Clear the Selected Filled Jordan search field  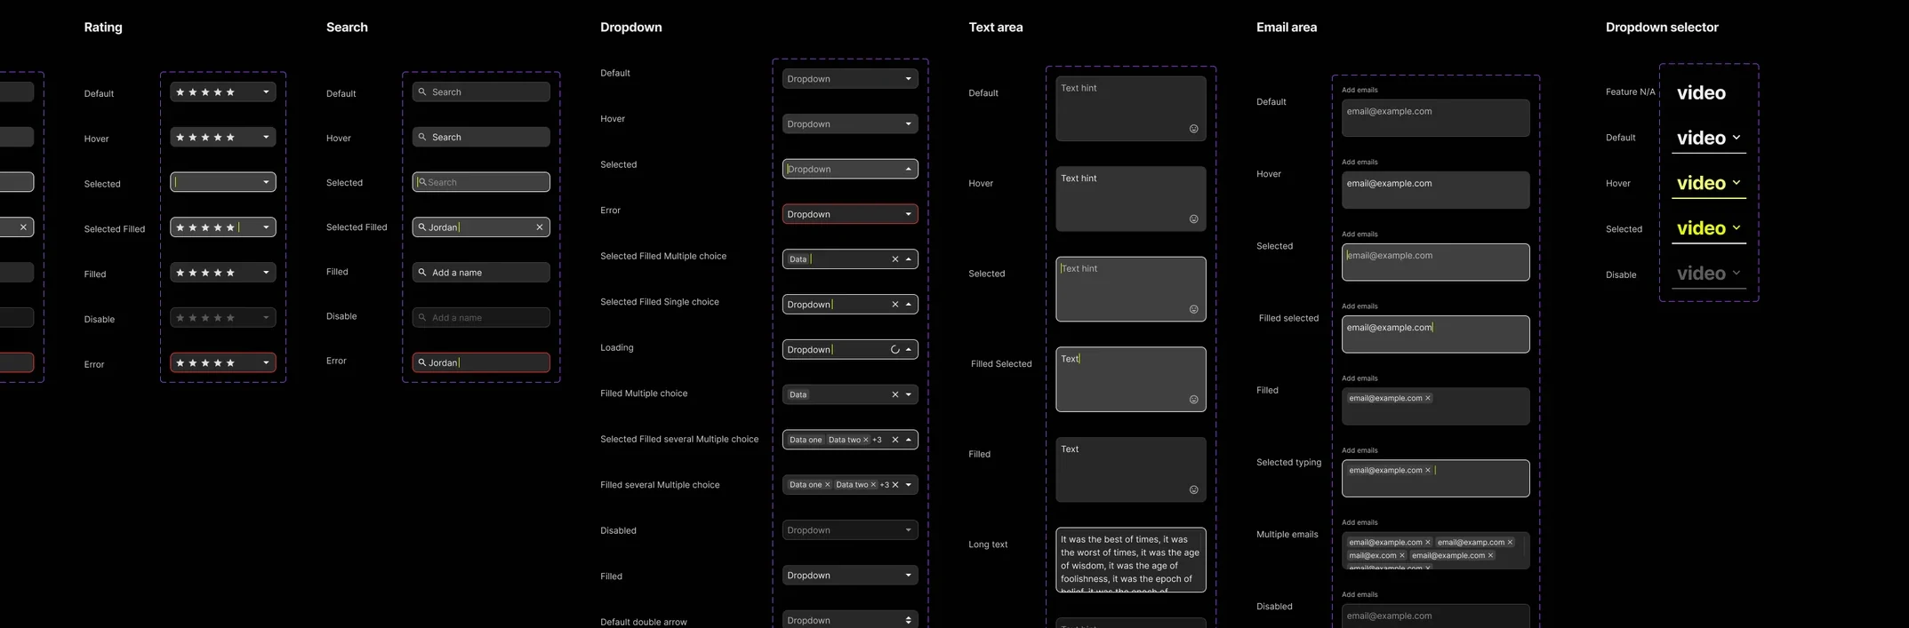coord(540,227)
